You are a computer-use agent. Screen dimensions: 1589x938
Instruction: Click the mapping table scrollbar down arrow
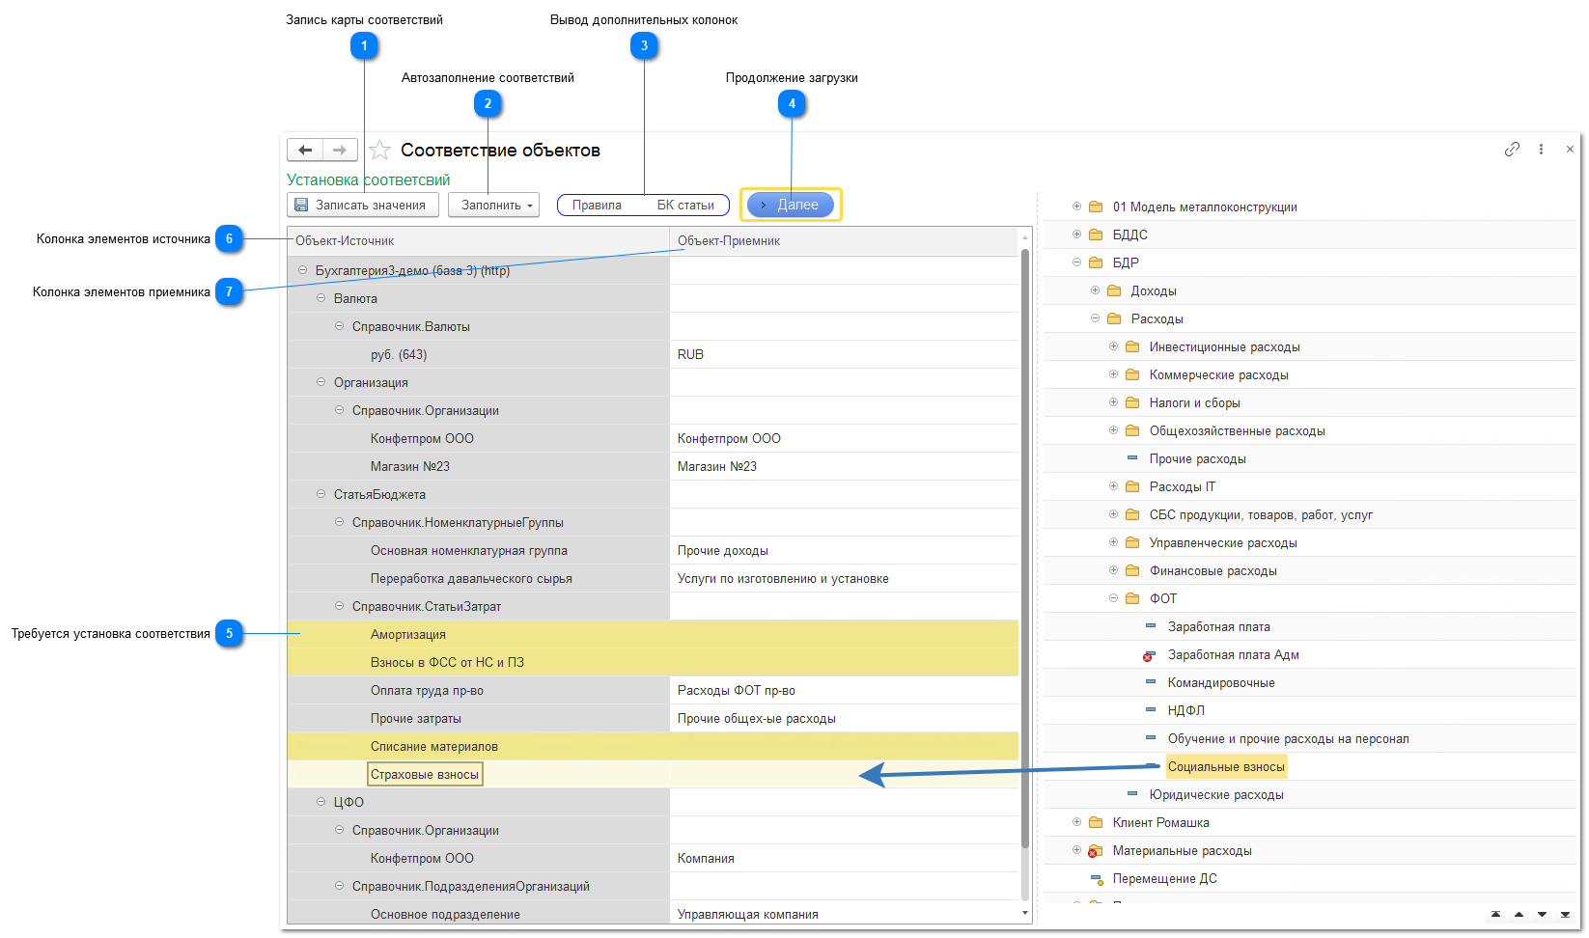1025,913
